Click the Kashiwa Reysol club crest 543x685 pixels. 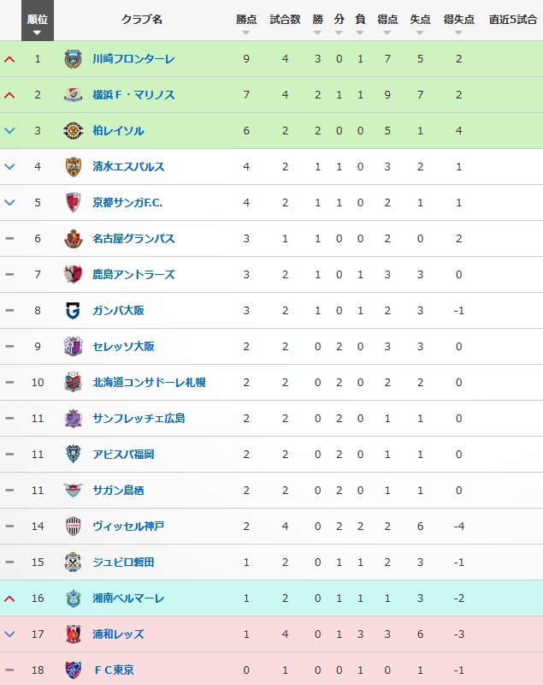click(73, 131)
